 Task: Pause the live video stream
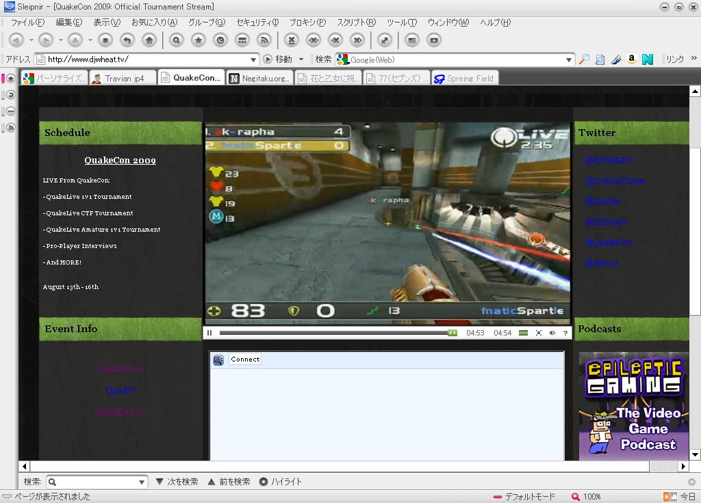coord(209,333)
